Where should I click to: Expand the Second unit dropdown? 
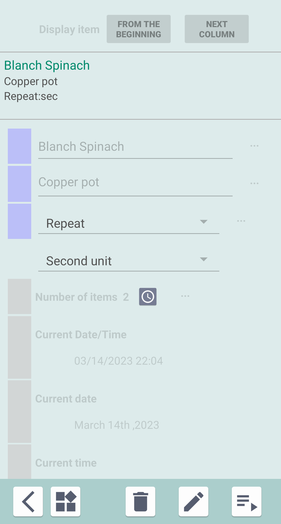129,261
